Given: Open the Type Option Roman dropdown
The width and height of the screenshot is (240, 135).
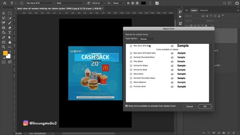Looking at the screenshot, I should click(x=147, y=39).
